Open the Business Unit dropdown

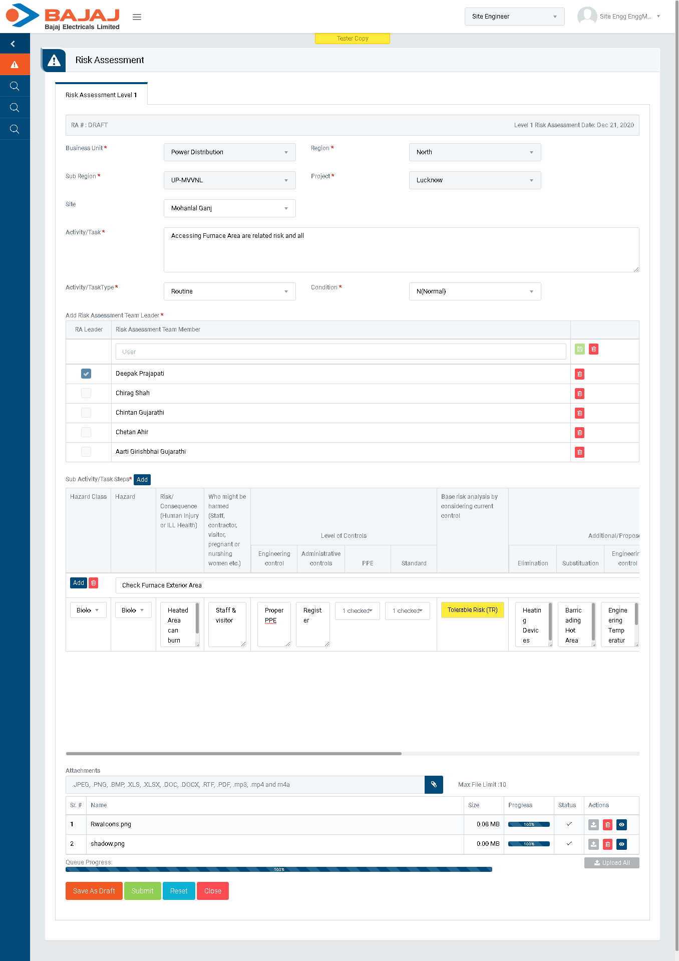coord(229,152)
